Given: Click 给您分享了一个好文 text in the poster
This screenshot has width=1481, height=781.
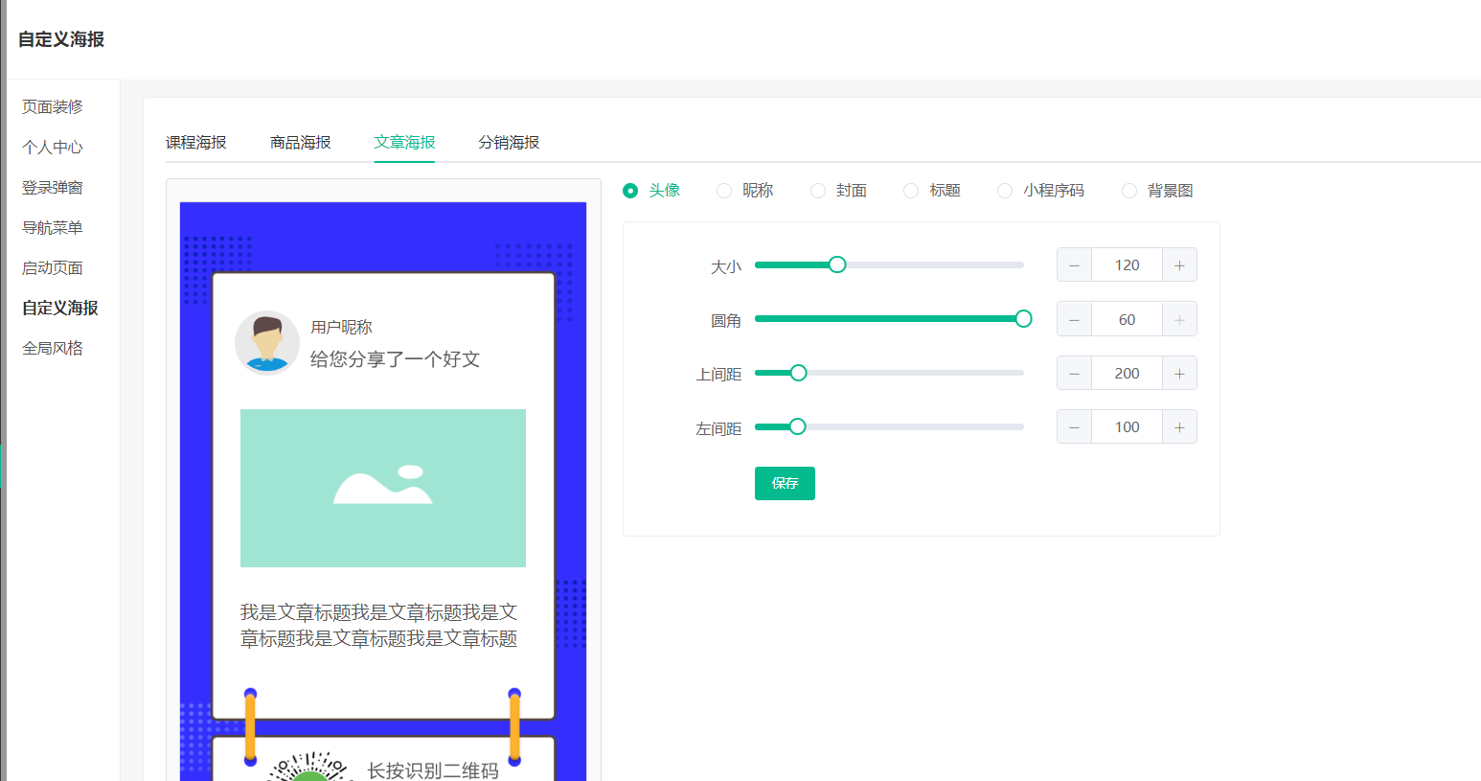Looking at the screenshot, I should click(x=395, y=359).
